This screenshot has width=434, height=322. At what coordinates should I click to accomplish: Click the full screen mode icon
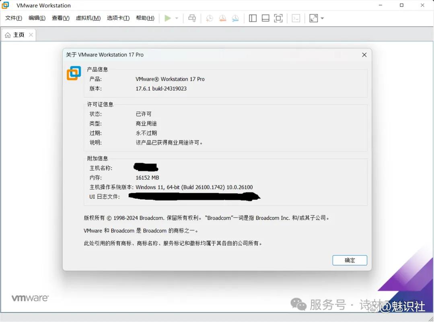[278, 18]
